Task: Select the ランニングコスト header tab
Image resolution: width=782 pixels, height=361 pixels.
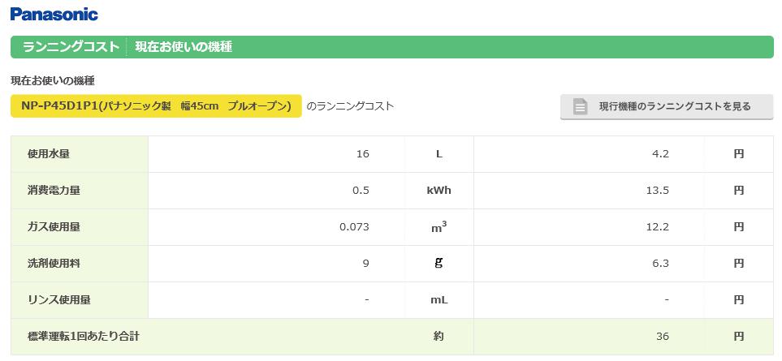Action: pos(71,47)
